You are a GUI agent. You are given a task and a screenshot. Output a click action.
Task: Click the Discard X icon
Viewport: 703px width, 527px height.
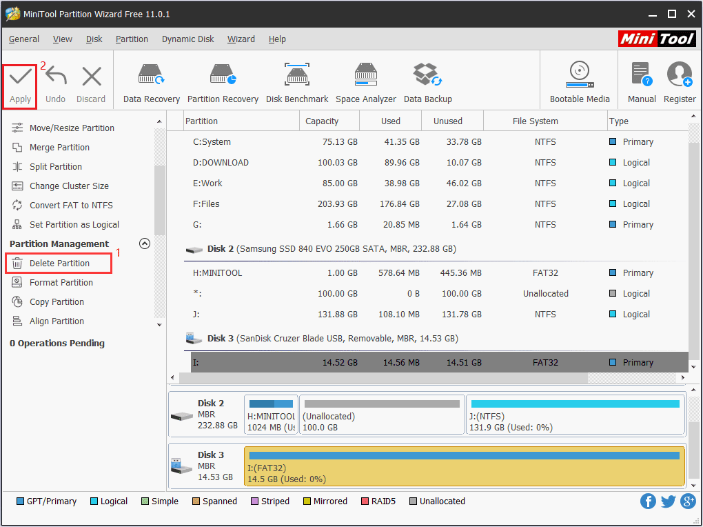(92, 77)
